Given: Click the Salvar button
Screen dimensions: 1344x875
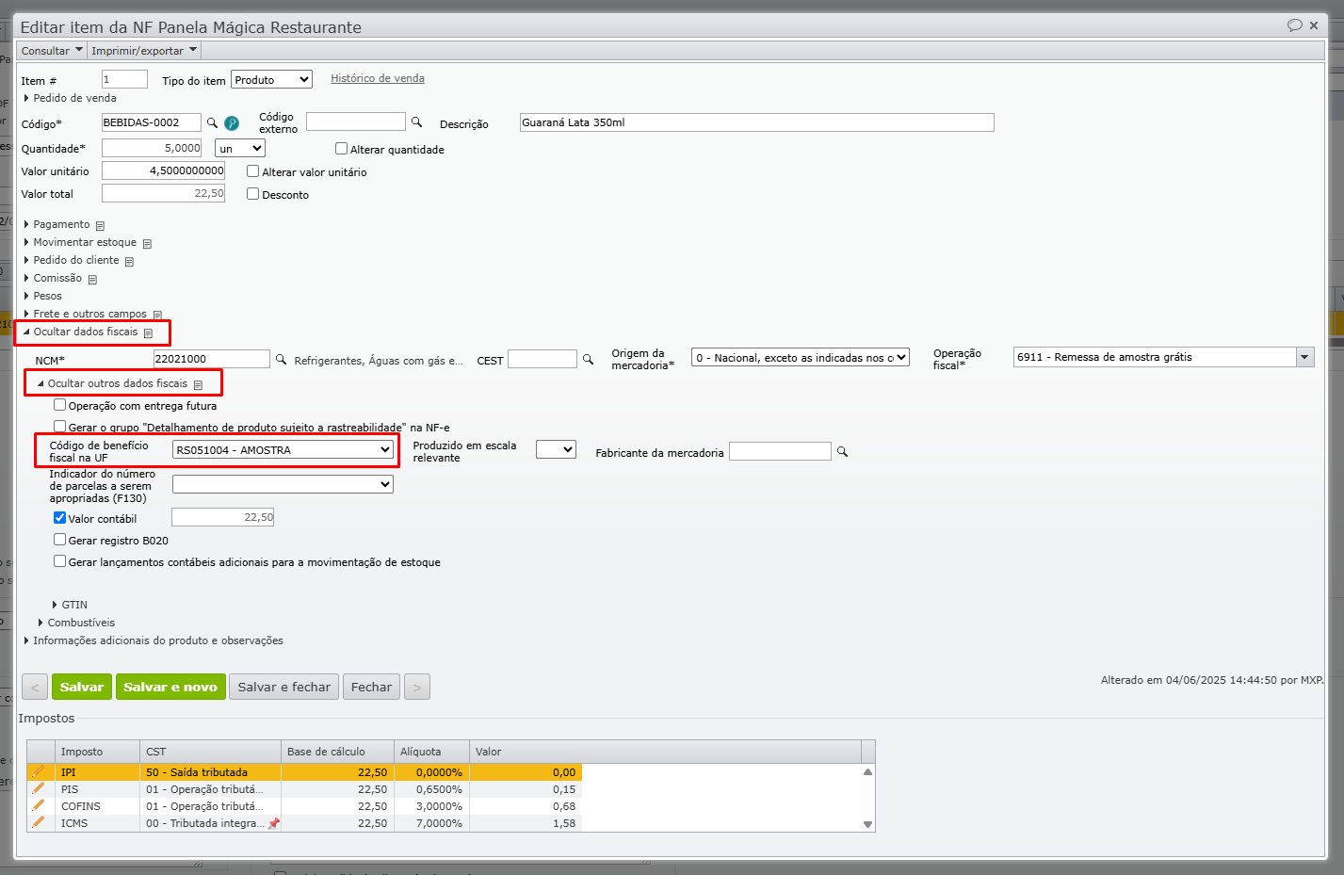Looking at the screenshot, I should [x=82, y=687].
